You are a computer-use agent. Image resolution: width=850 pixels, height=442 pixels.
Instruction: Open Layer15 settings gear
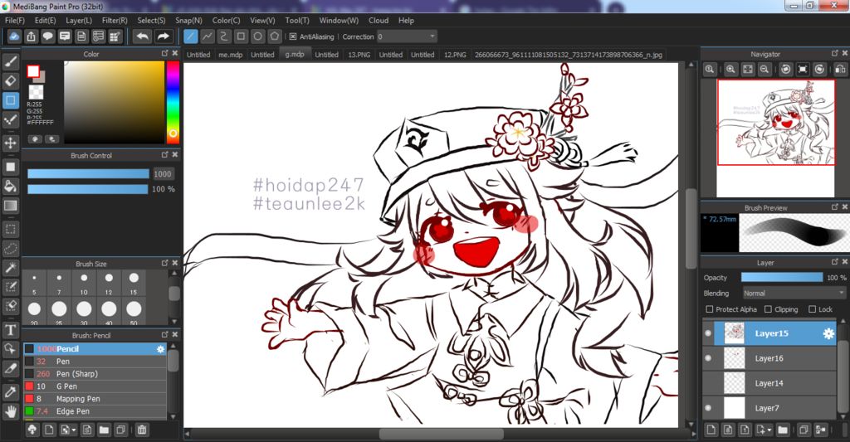[x=828, y=333]
